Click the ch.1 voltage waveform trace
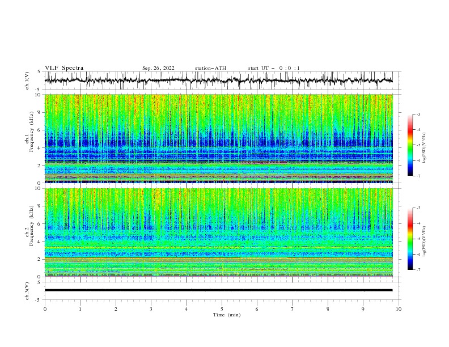 [x=218, y=81]
